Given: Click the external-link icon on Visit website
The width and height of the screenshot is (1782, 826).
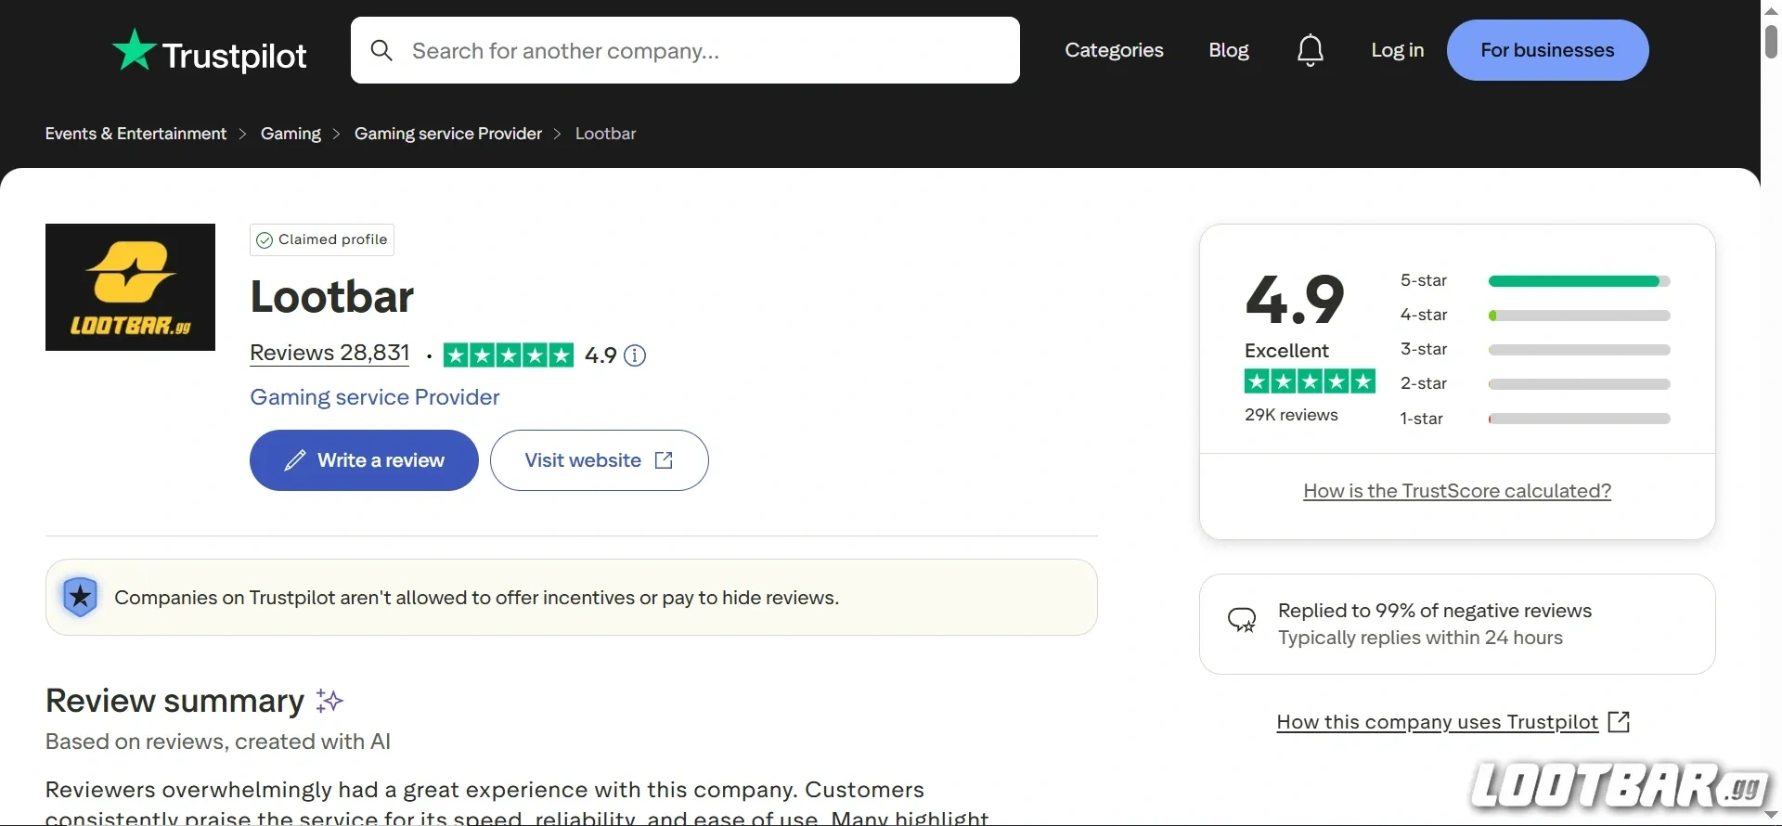Looking at the screenshot, I should click(665, 460).
